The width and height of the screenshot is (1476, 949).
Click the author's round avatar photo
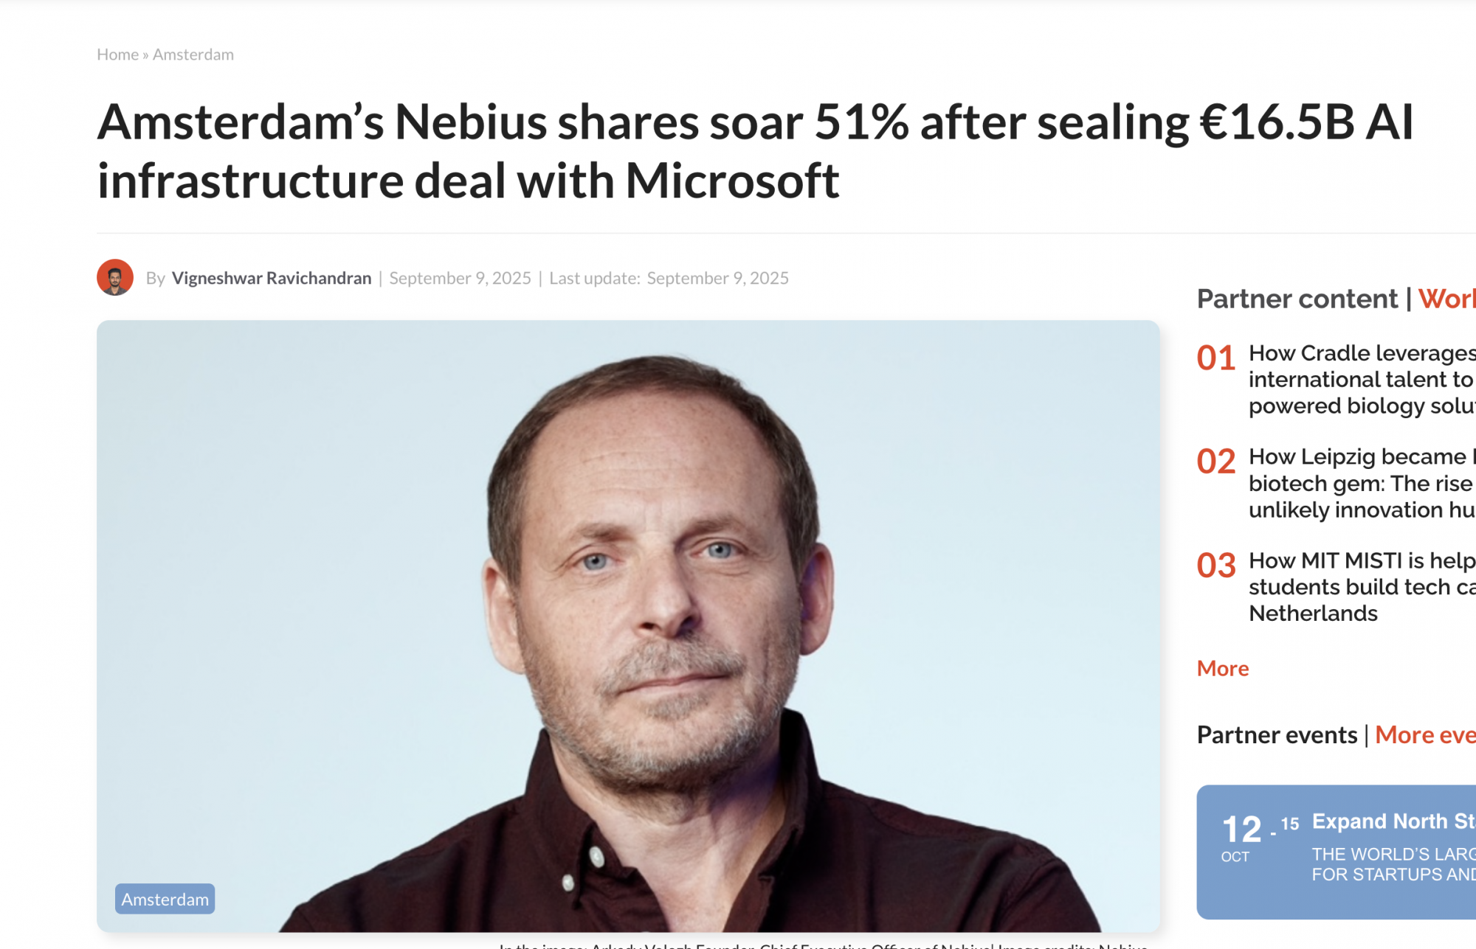click(x=115, y=277)
